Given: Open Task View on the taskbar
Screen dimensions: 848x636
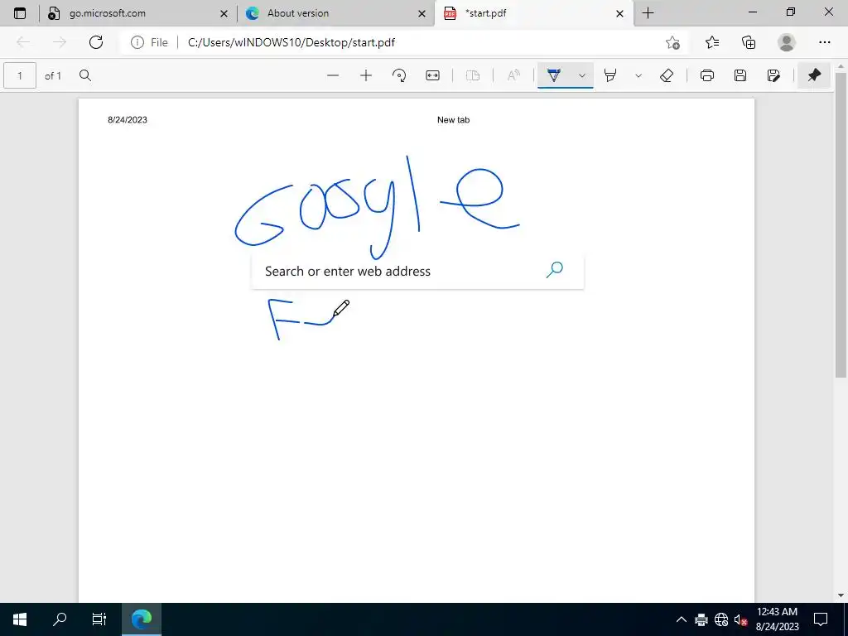Looking at the screenshot, I should (99, 619).
